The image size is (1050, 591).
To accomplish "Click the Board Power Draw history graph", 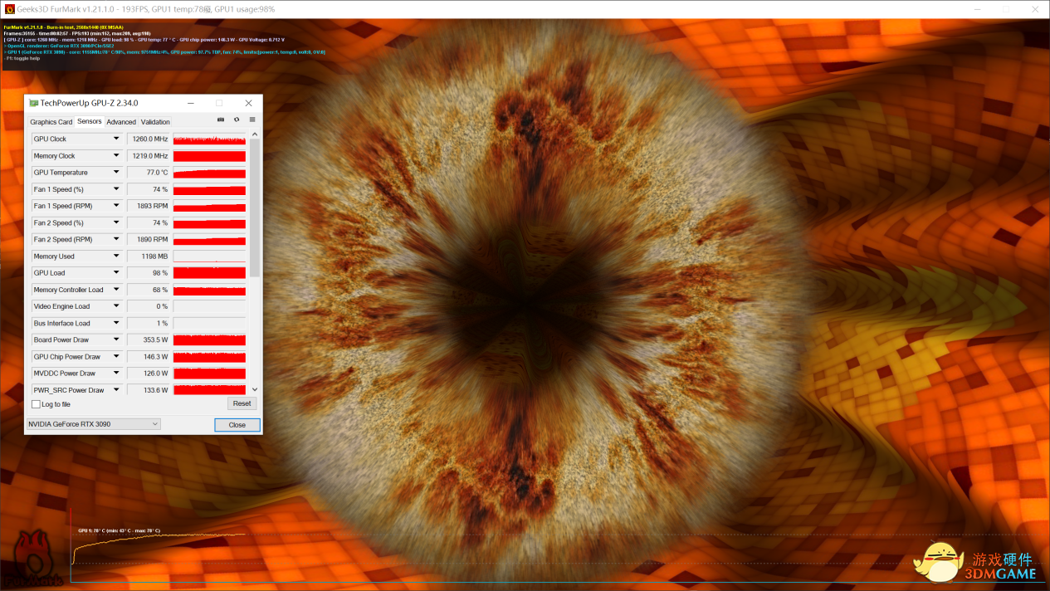I will pos(209,339).
